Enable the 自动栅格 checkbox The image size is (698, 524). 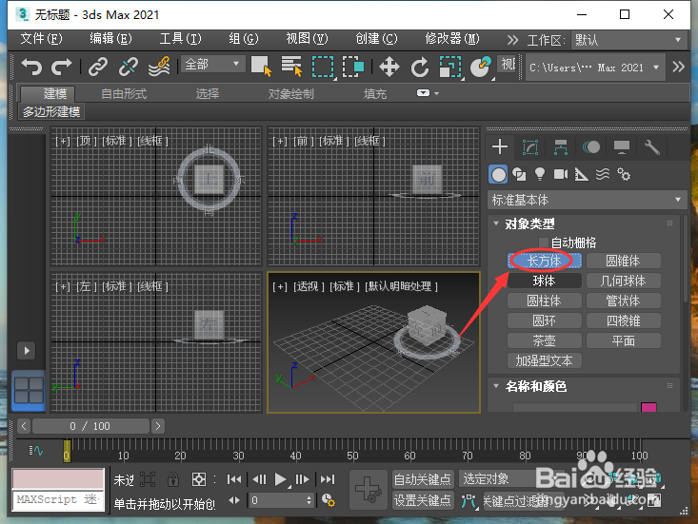pyautogui.click(x=544, y=243)
